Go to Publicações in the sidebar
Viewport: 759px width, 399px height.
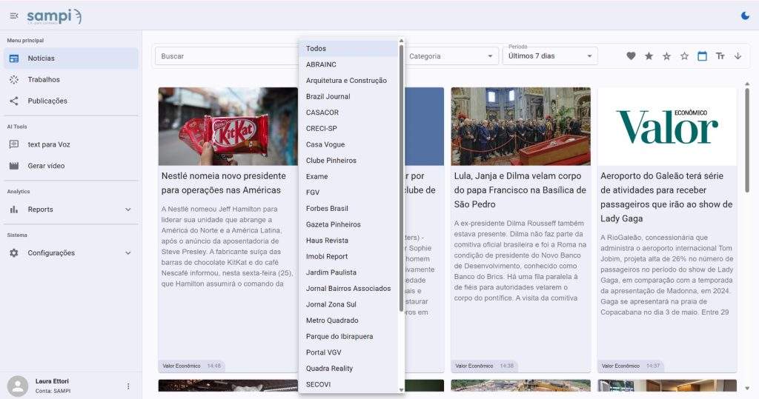pyautogui.click(x=47, y=101)
